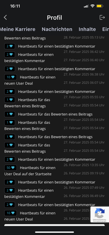Select the partially visible Ein… tab
This screenshot has height=235, width=109.
point(105,29)
